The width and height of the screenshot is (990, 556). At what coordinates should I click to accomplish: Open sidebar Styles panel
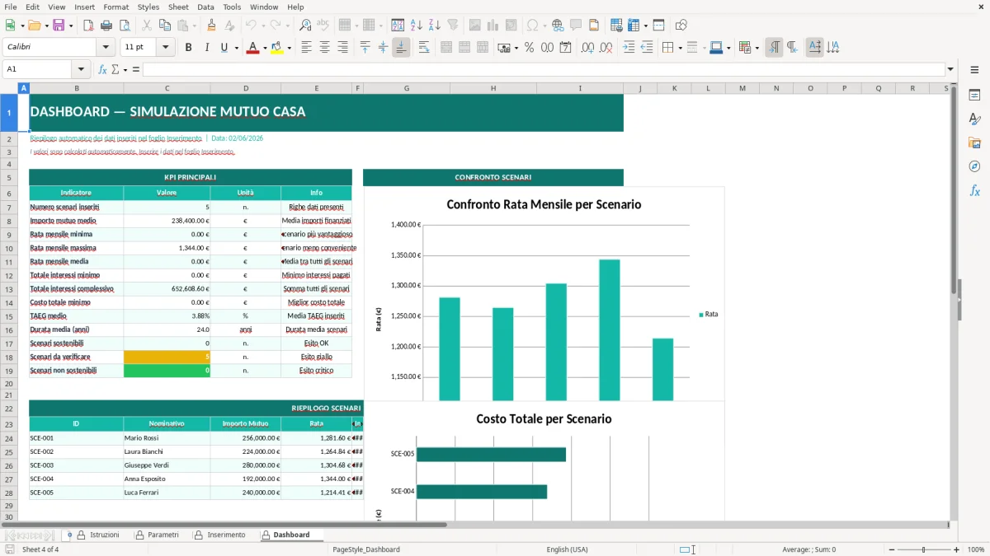[x=974, y=119]
